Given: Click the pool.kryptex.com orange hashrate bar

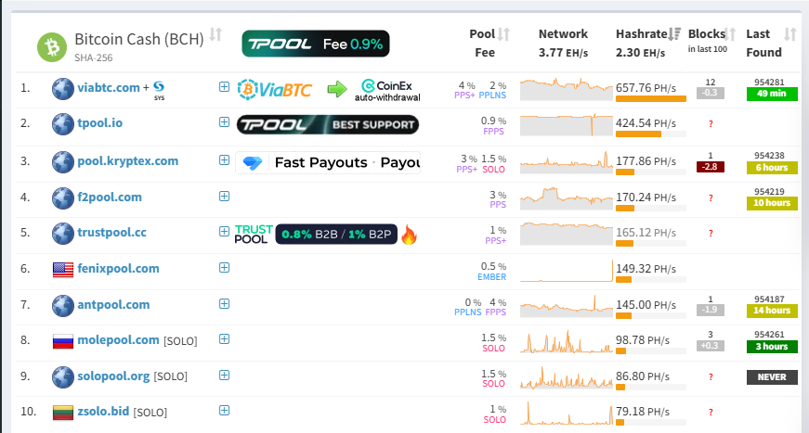Looking at the screenshot, I should [625, 172].
